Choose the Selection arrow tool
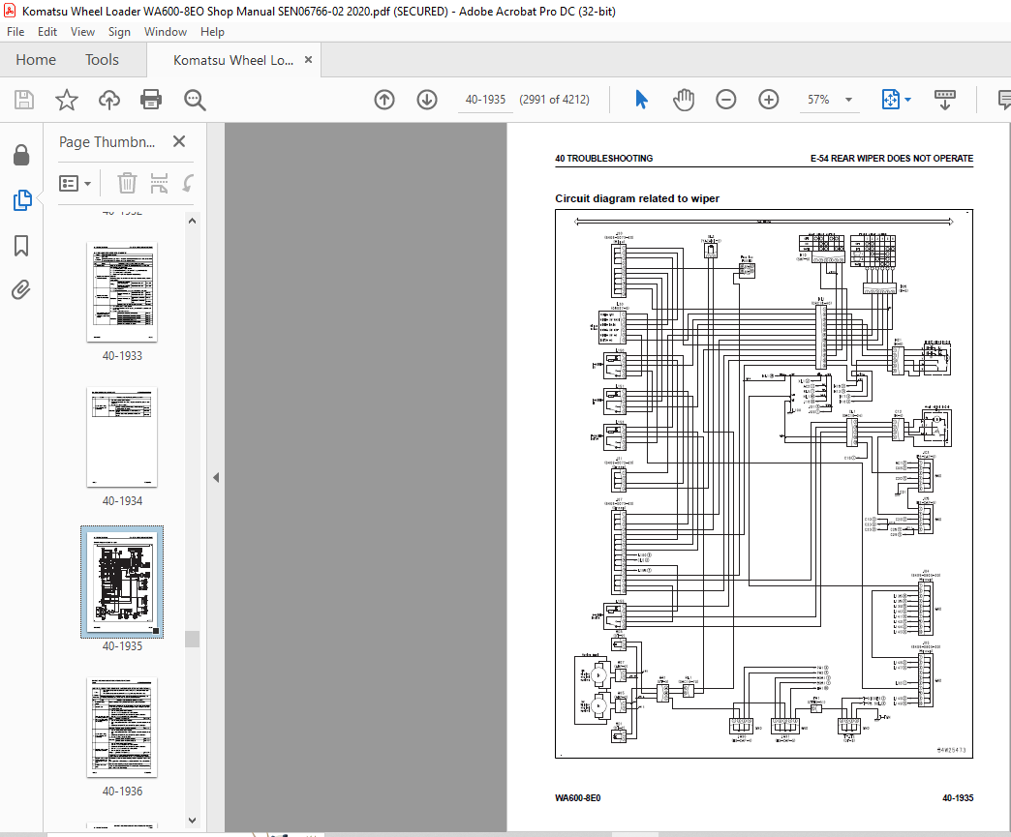This screenshot has width=1011, height=837. click(x=641, y=100)
